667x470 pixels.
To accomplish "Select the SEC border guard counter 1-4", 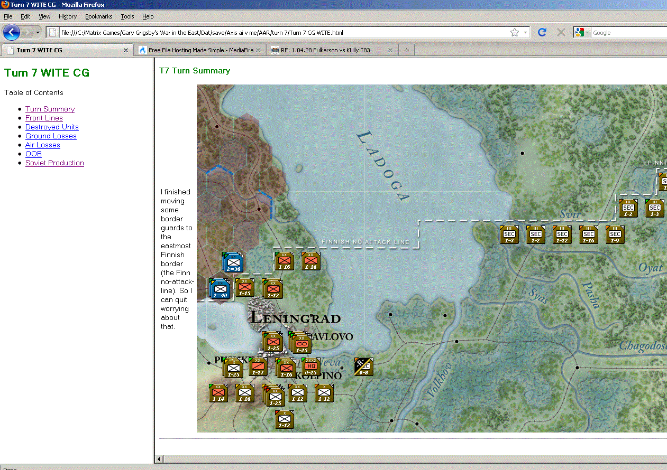I will click(x=509, y=234).
